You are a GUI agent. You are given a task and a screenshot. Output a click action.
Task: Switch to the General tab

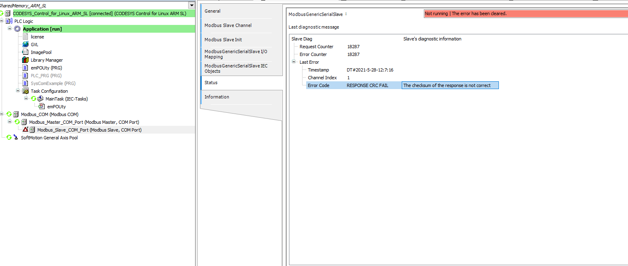pos(212,11)
